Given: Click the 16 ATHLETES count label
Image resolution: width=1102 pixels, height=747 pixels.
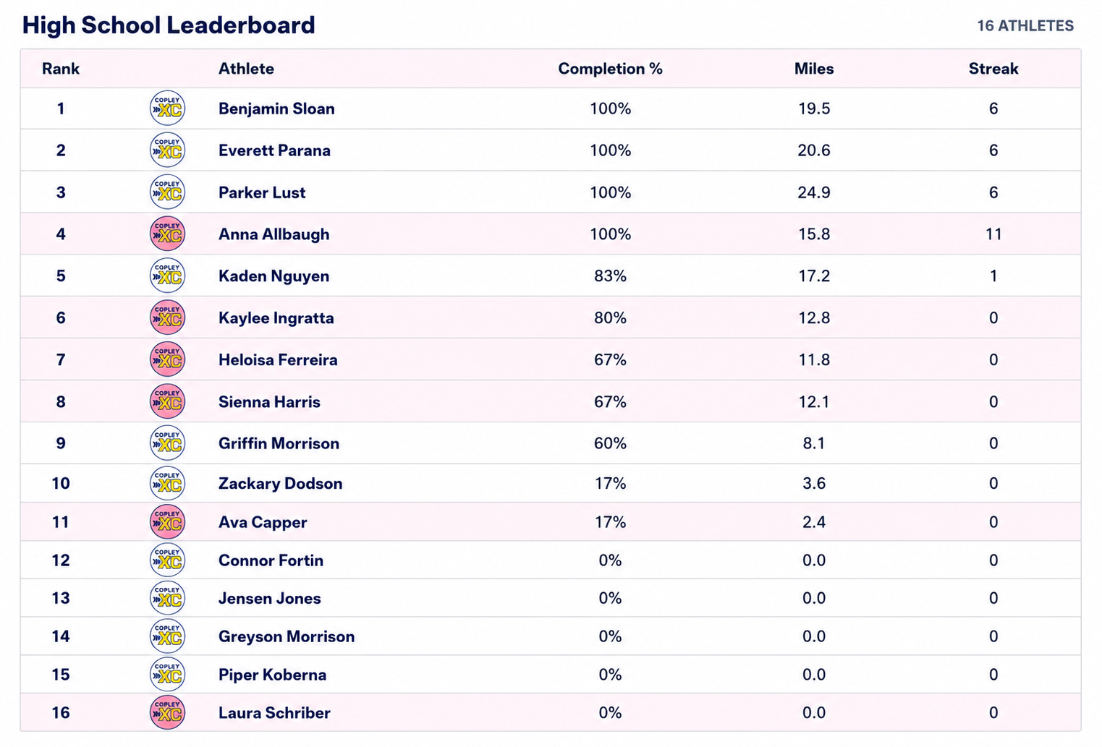Looking at the screenshot, I should tap(1025, 26).
